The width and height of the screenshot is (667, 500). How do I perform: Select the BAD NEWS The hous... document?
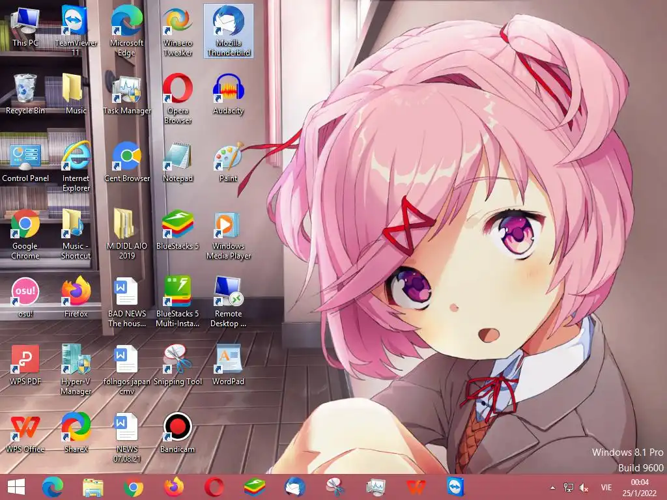pos(127,302)
